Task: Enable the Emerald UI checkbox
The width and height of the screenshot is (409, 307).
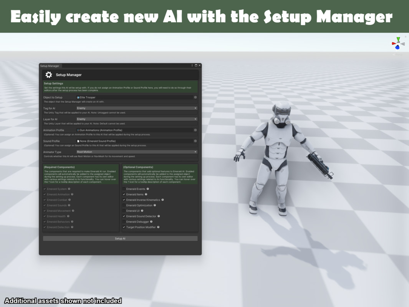Action: point(124,211)
